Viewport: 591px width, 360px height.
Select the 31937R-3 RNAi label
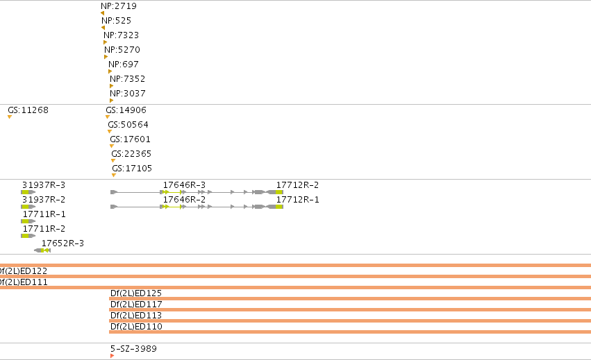coord(44,185)
